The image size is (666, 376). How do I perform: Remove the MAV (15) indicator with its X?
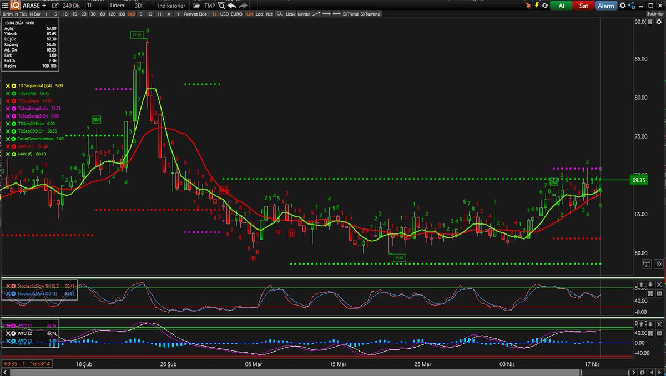tap(8, 146)
